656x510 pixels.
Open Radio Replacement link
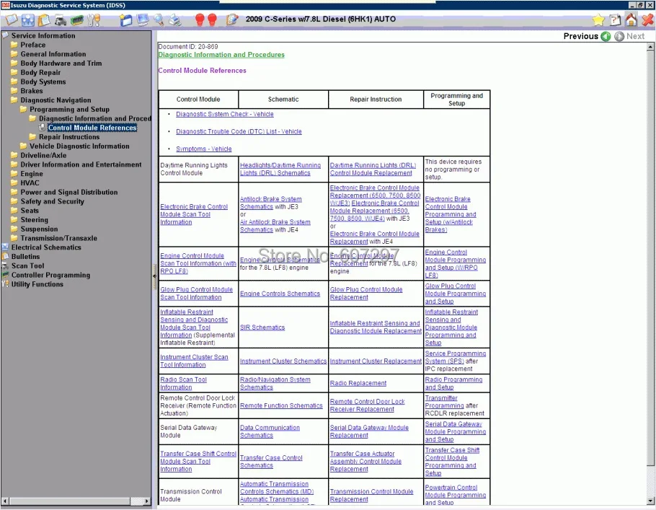click(358, 384)
